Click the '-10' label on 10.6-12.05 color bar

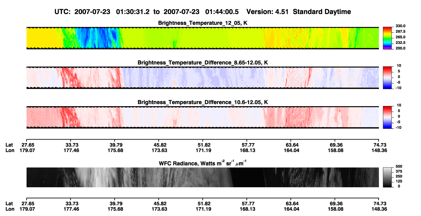(x=398, y=127)
